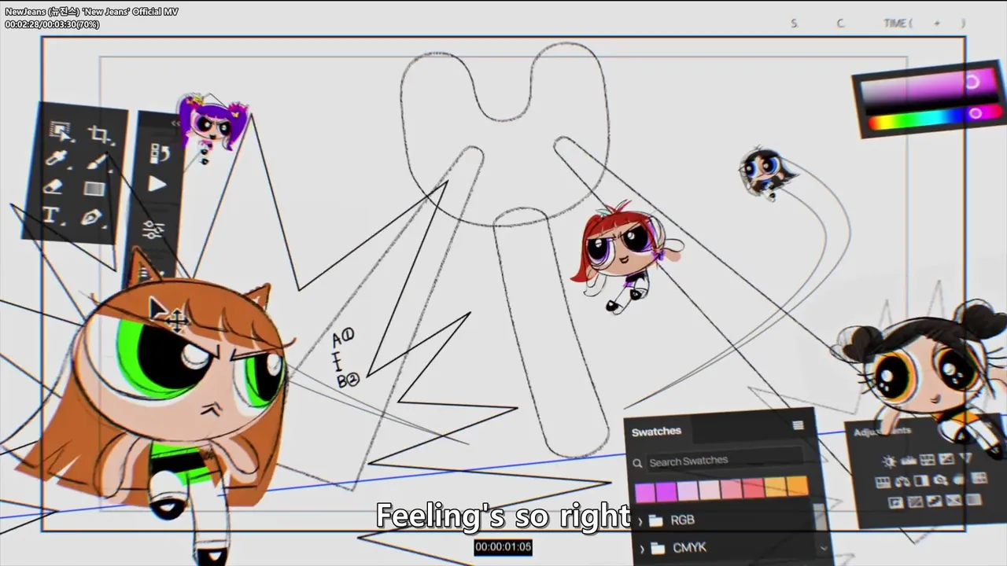Add a Threshold adjustment
This screenshot has width=1007, height=566.
click(935, 501)
